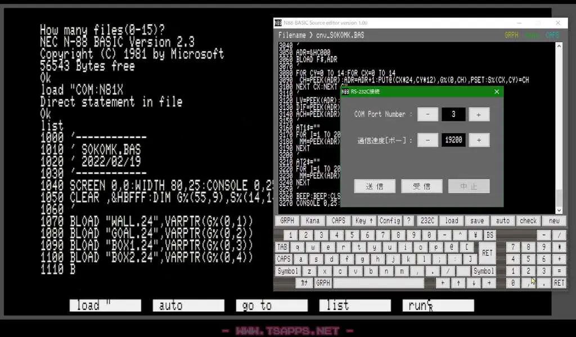Toggle the CAPS lock button in toolbar
Image resolution: width=576 pixels, height=337 pixels.
click(x=338, y=221)
